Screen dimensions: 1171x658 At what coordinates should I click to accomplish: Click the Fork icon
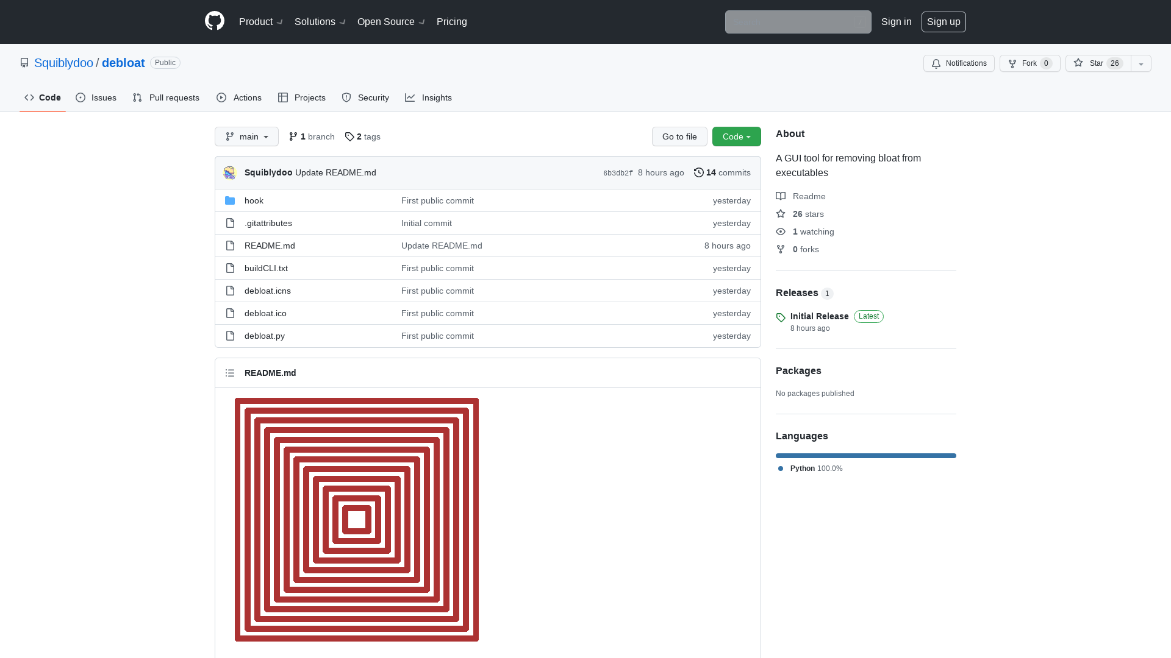tap(1012, 63)
